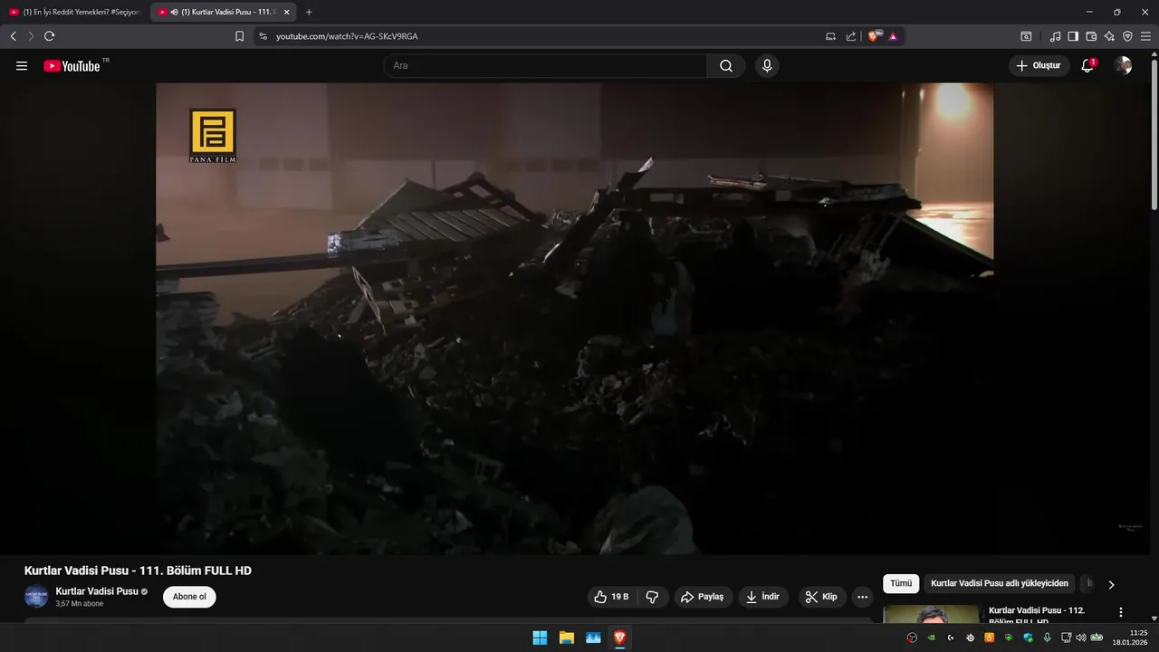The image size is (1159, 652).
Task: Create a clip with the Klip button
Action: click(821, 597)
